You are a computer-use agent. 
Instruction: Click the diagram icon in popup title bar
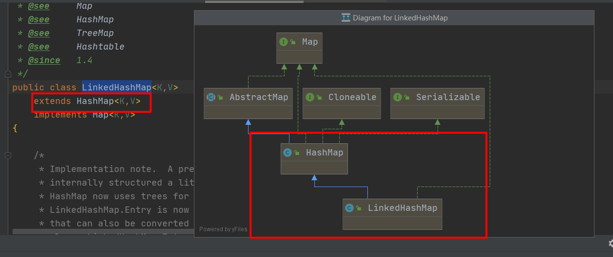pyautogui.click(x=346, y=18)
